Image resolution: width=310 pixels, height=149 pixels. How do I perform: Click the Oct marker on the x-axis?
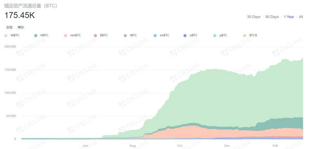click(180, 145)
